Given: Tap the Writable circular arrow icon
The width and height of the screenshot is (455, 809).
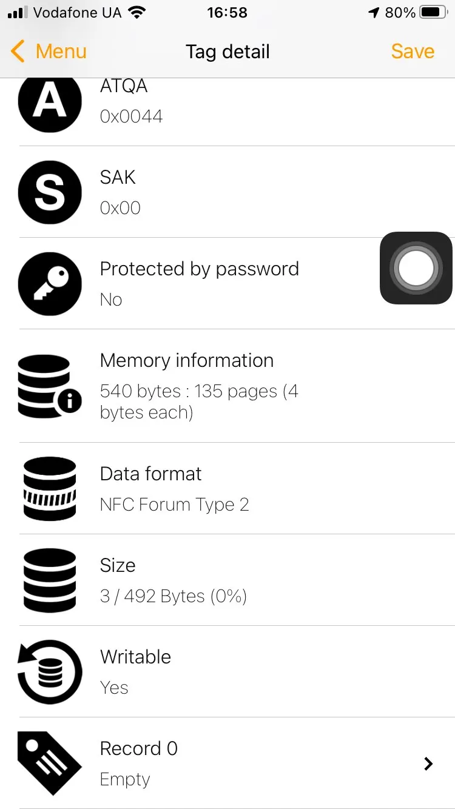Looking at the screenshot, I should pyautogui.click(x=50, y=672).
